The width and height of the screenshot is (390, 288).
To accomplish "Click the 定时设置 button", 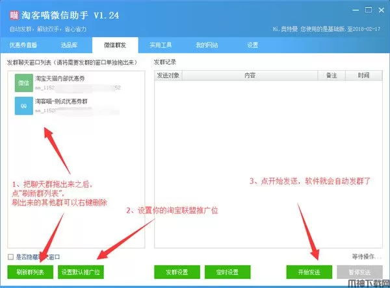I will [x=227, y=272].
